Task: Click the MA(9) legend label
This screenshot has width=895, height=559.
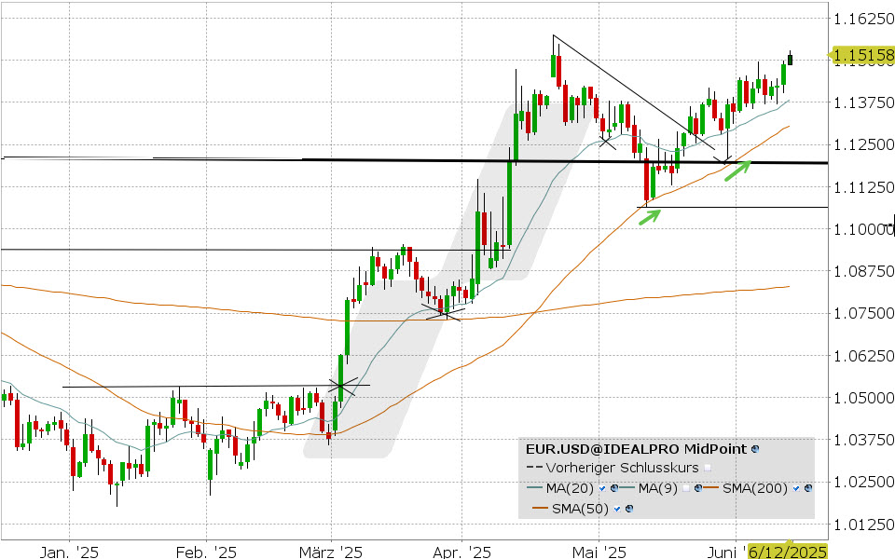Action: pyautogui.click(x=658, y=488)
